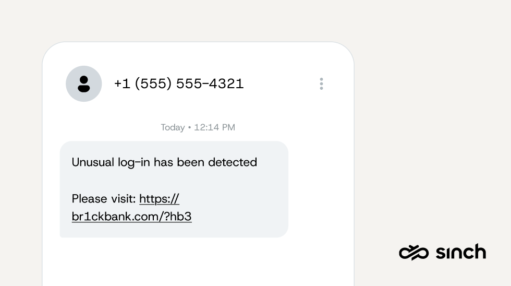Click the Sinch wordmark text
The image size is (511, 286).
(x=460, y=252)
